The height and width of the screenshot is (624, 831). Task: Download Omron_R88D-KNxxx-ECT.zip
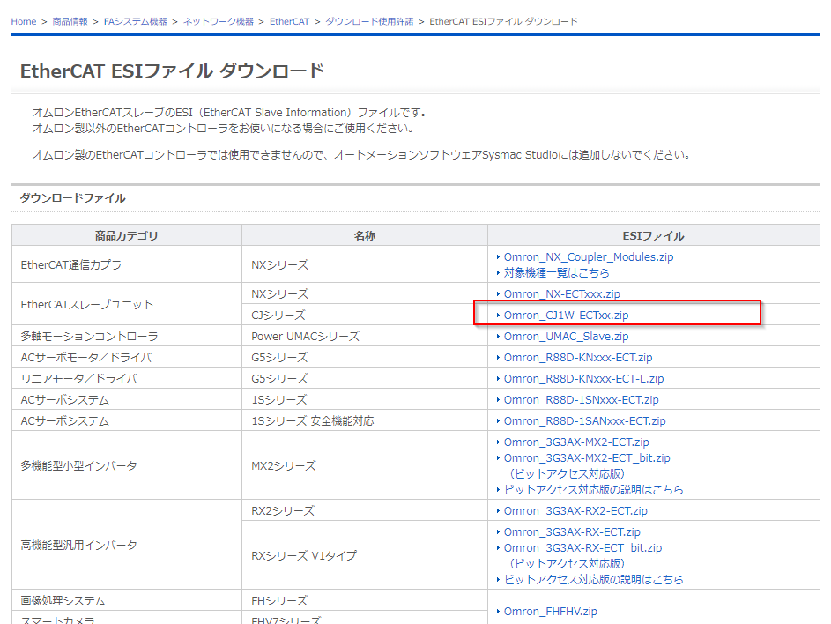click(578, 358)
